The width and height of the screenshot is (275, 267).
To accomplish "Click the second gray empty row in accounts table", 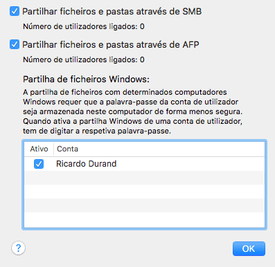I will [x=145, y=205].
